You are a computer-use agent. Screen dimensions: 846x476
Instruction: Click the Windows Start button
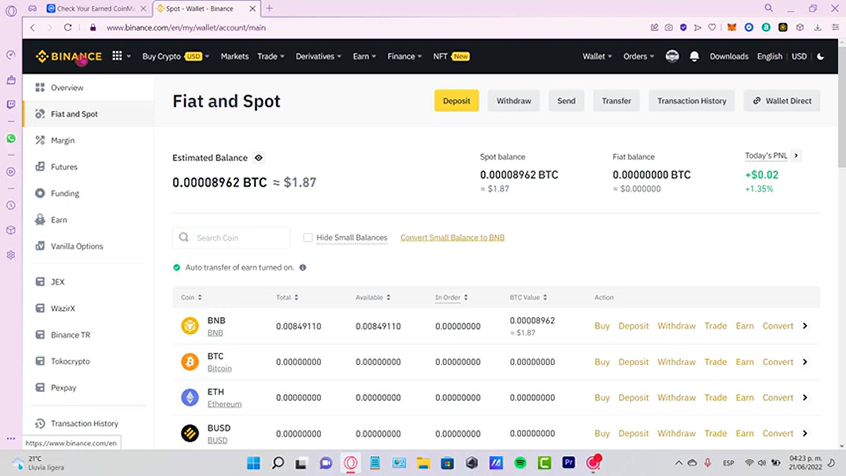click(x=253, y=463)
